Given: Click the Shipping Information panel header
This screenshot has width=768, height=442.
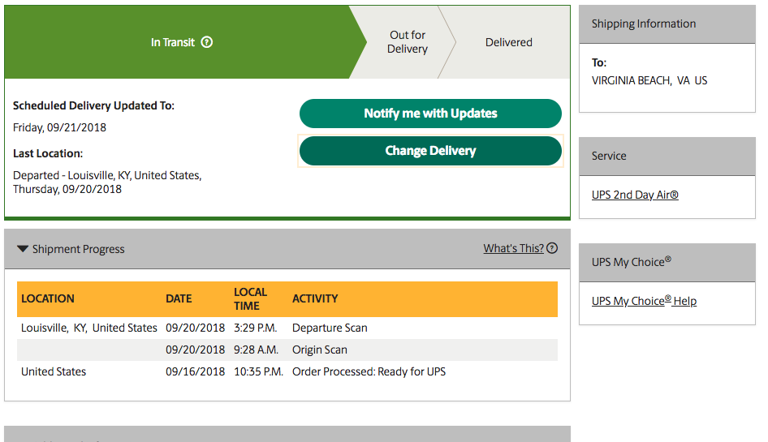Looking at the screenshot, I should pos(667,24).
